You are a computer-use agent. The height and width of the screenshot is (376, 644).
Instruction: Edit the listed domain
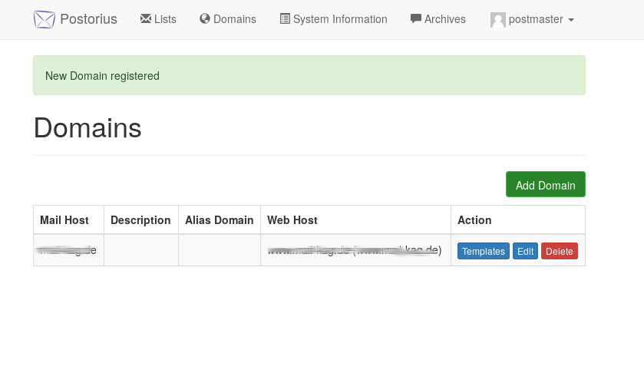[x=525, y=251]
